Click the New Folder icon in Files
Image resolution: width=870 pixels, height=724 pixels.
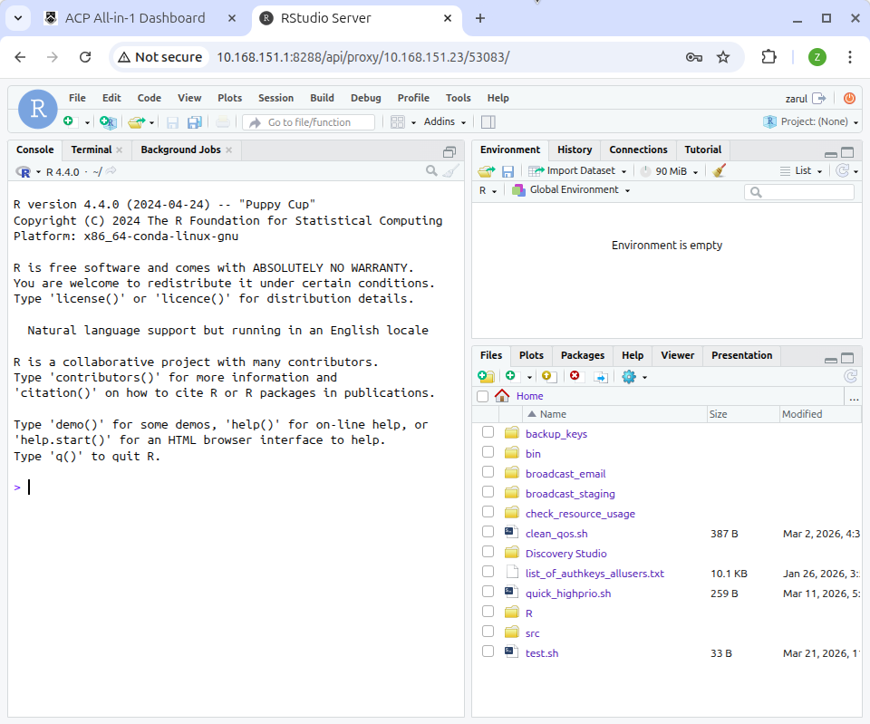point(486,376)
